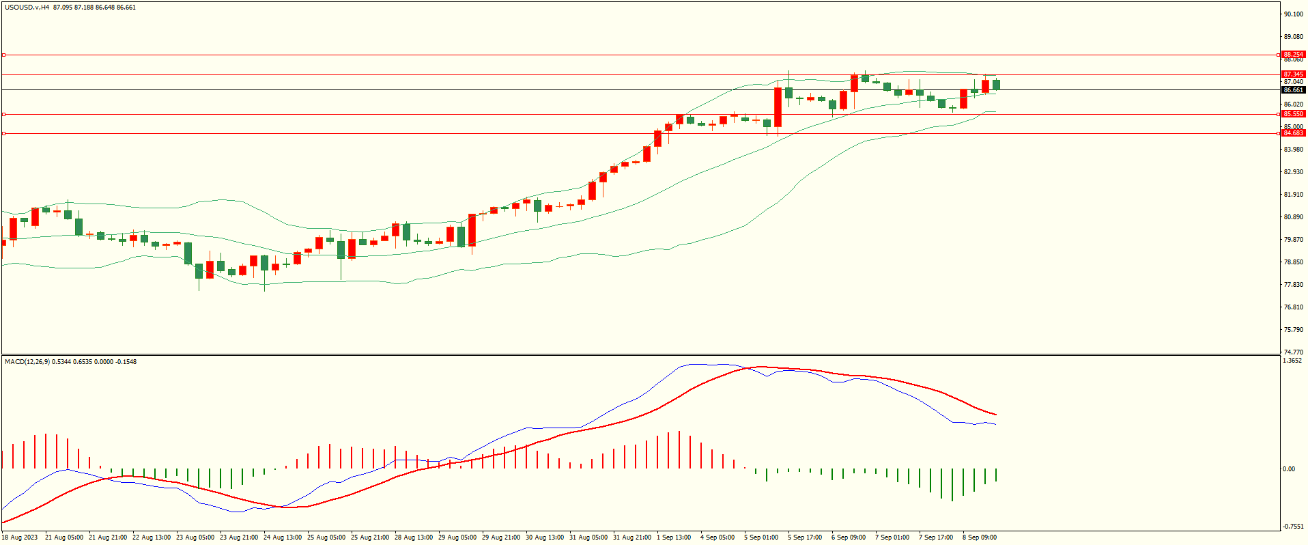Viewport: 1308px width, 545px height.
Task: Click the 75.790 price scale label
Action: [1294, 330]
